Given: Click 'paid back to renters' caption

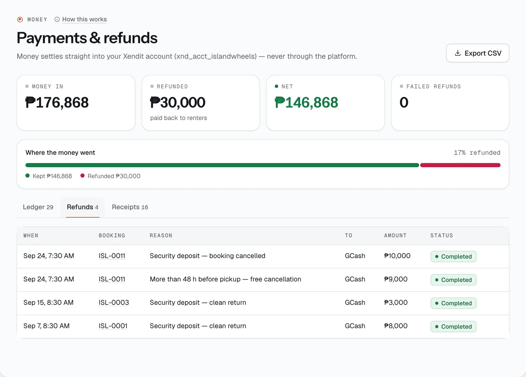Looking at the screenshot, I should coord(179,118).
